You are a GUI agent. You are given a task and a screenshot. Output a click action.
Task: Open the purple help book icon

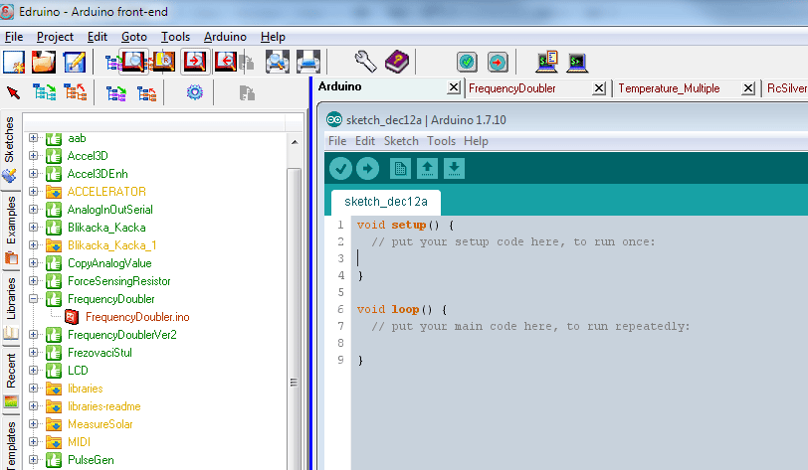397,62
